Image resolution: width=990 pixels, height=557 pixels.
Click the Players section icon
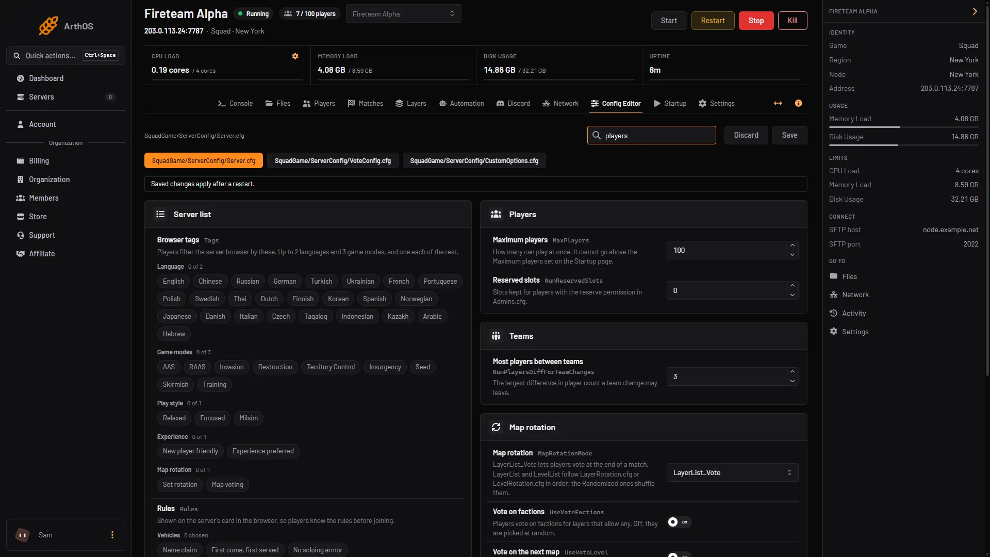pyautogui.click(x=496, y=214)
